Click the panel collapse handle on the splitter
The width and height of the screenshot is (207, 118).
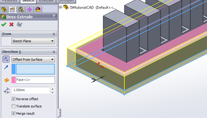pos(60,113)
